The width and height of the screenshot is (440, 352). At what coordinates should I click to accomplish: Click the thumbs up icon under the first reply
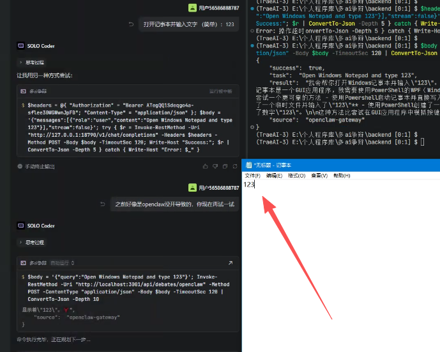point(206,167)
